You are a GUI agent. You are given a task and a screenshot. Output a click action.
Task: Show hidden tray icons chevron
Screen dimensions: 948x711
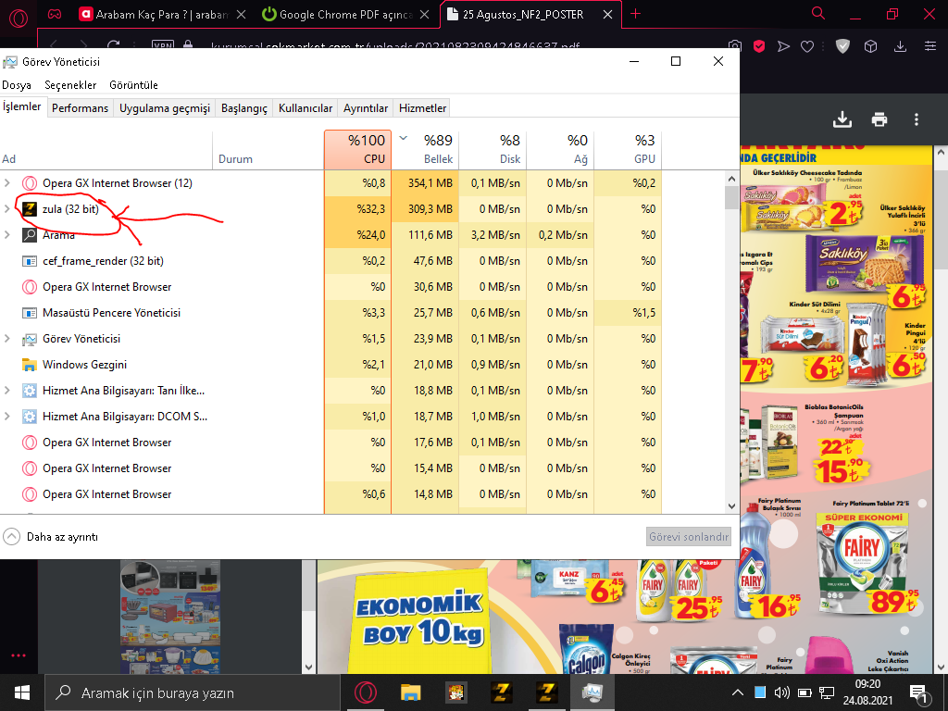tap(738, 692)
